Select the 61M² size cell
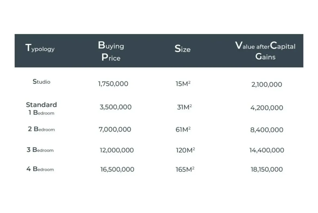Image resolution: width=318 pixels, height=213 pixels. pyautogui.click(x=183, y=129)
